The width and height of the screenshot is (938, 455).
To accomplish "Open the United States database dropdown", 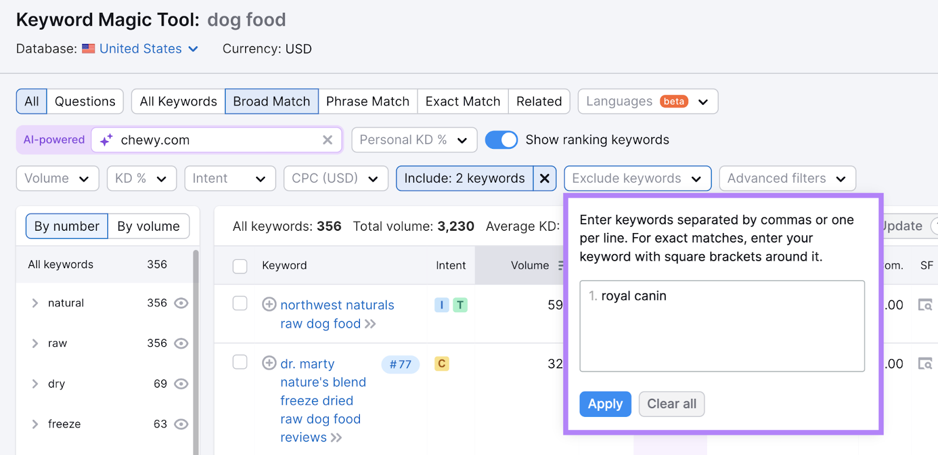I will click(148, 49).
